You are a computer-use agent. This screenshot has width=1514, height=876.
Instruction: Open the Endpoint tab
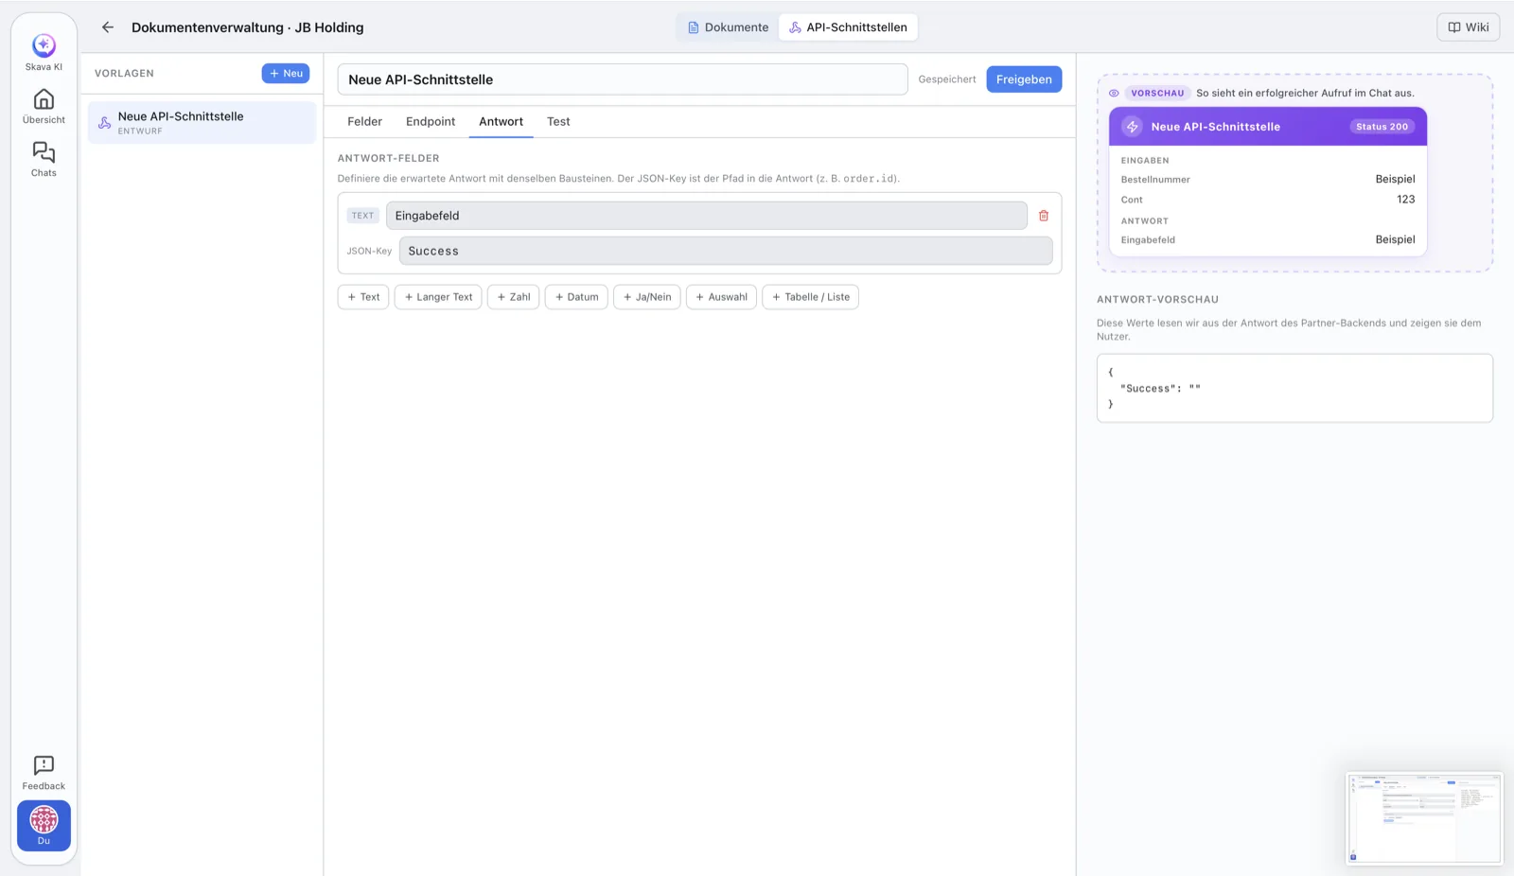(431, 121)
